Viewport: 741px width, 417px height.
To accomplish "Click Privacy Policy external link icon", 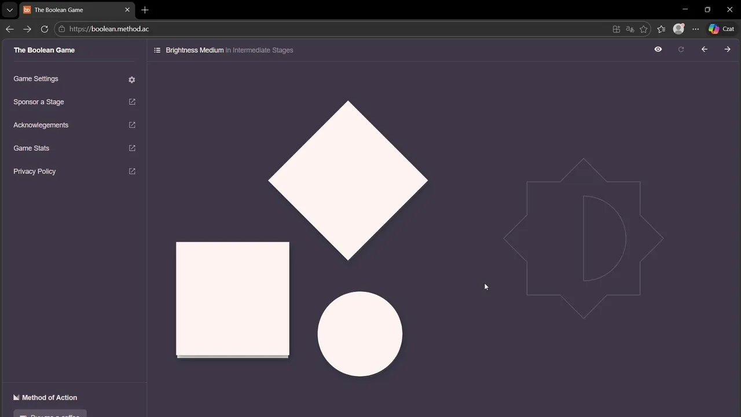I will [132, 171].
